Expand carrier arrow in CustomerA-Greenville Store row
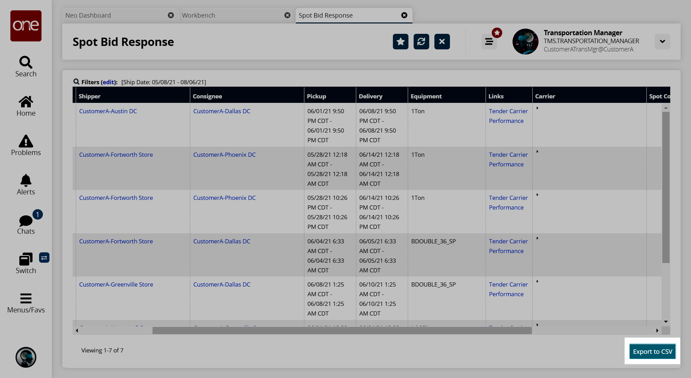 pyautogui.click(x=537, y=281)
